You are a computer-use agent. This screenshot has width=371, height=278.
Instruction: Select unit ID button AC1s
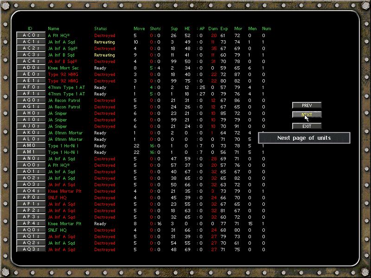click(31, 42)
